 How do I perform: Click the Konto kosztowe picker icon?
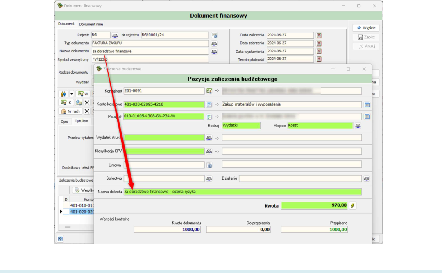[209, 104]
